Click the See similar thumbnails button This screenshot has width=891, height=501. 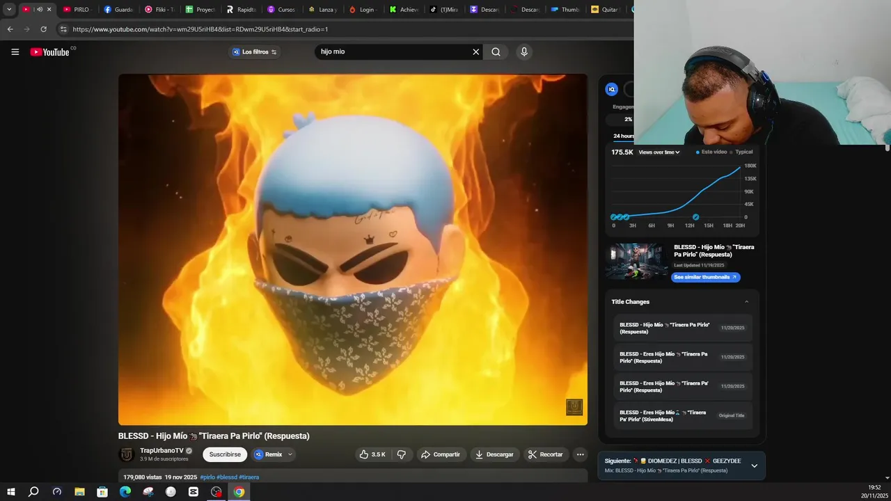pos(705,277)
